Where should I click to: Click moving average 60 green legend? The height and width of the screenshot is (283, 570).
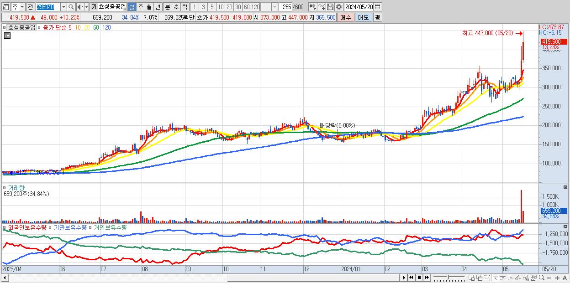96,27
